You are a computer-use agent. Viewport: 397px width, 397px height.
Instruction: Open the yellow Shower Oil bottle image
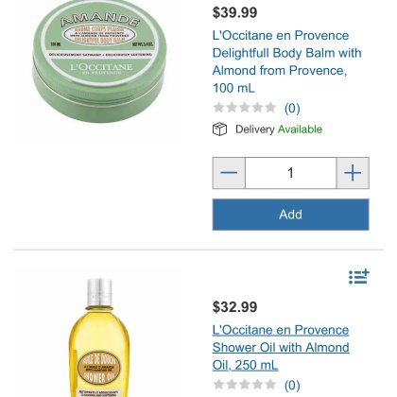pyautogui.click(x=99, y=337)
